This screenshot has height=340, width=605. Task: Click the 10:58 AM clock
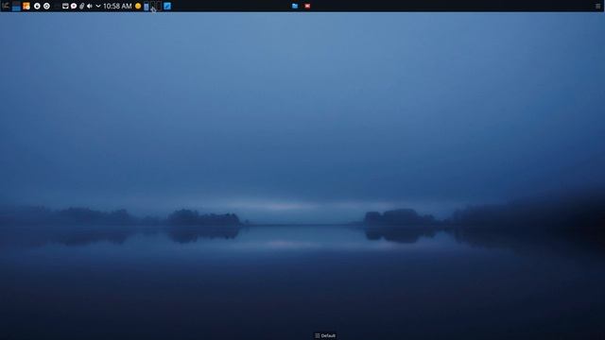coord(117,7)
